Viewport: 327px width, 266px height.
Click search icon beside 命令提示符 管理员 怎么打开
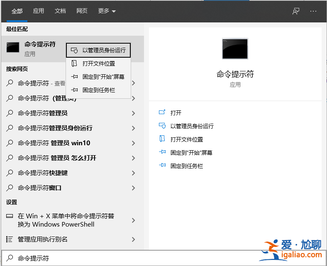[10, 158]
